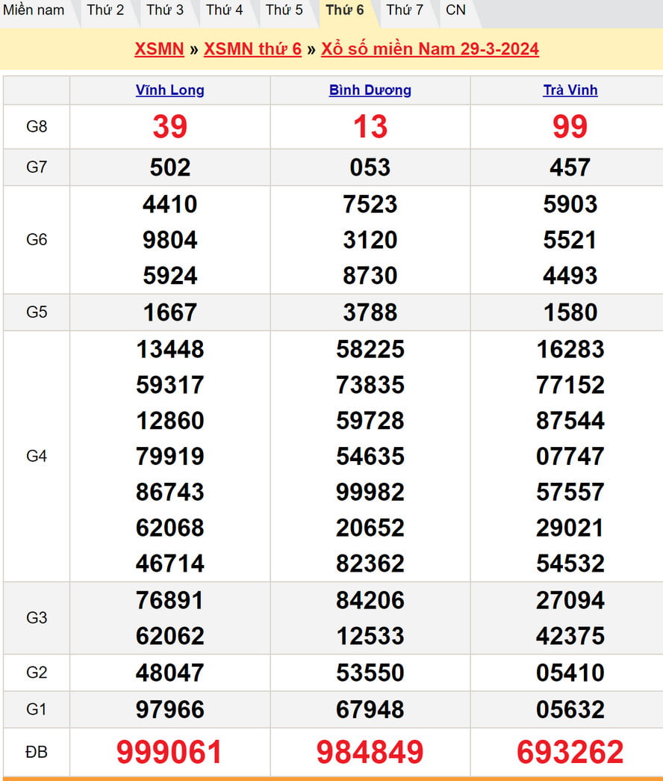Click the Trà Vinh special prize 693262
The image size is (663, 781).
tap(570, 752)
